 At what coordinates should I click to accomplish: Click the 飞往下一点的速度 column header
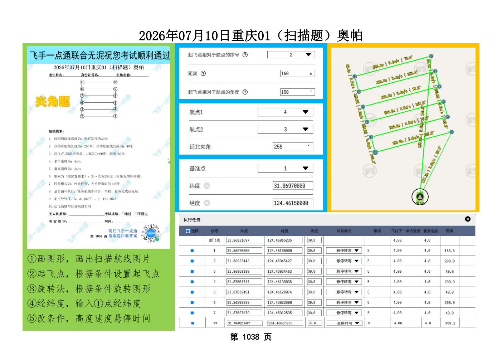pos(406,231)
